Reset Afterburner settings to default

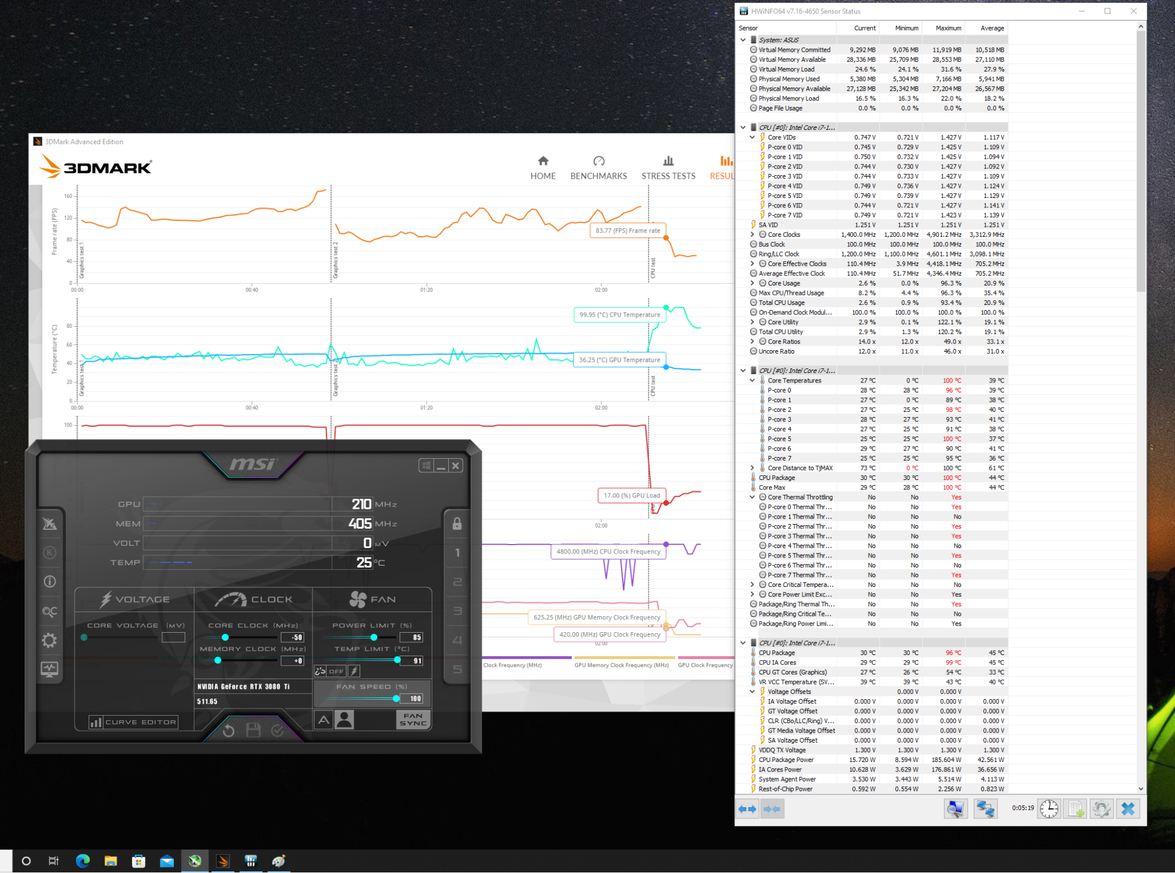[x=229, y=730]
